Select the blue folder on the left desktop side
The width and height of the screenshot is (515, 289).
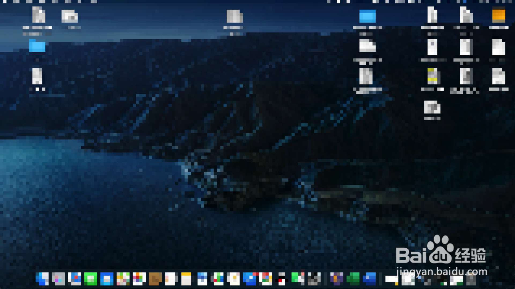pyautogui.click(x=37, y=46)
